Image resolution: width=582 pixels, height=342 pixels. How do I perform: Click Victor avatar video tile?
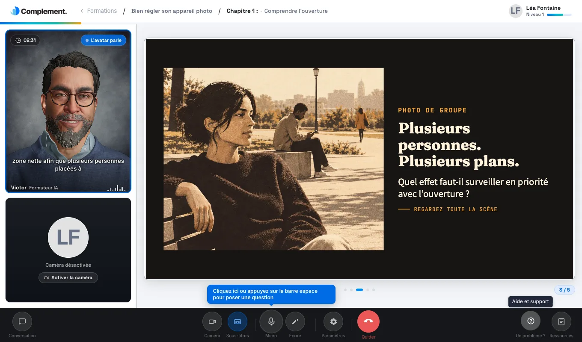68,111
